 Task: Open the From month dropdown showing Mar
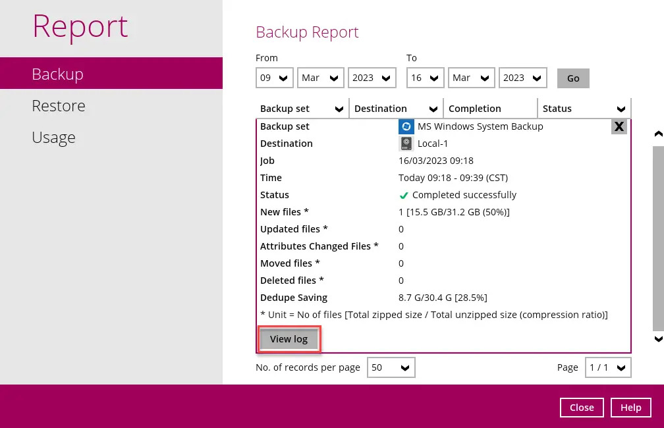pos(320,78)
